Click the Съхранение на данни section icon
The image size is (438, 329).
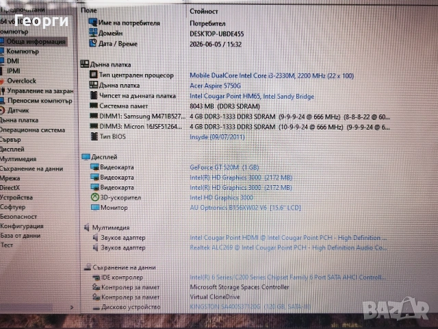pyautogui.click(x=88, y=267)
